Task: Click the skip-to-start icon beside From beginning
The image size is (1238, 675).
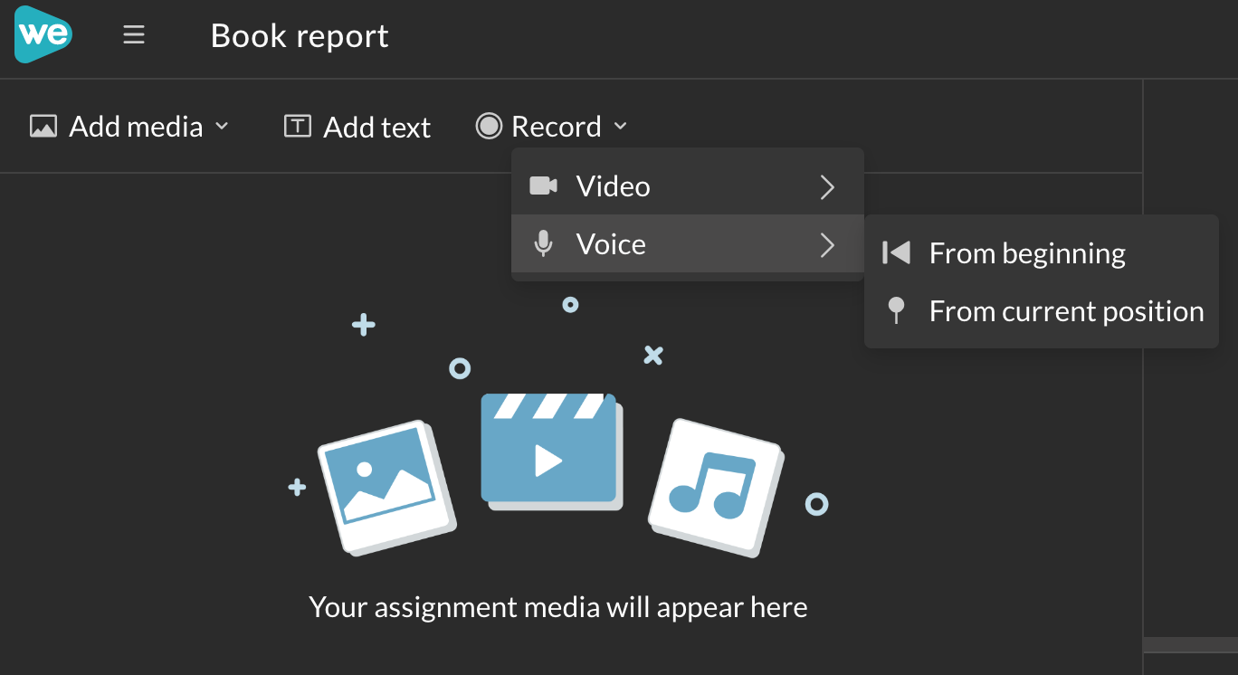Action: tap(895, 253)
